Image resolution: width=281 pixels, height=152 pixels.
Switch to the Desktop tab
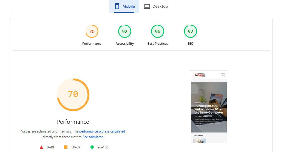156,7
